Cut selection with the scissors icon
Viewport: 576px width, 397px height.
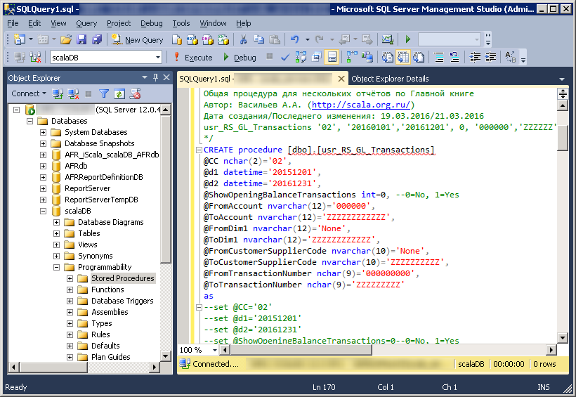coord(243,39)
